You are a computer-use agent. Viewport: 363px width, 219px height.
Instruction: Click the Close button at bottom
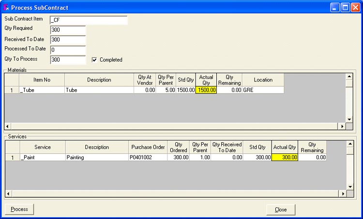281,209
